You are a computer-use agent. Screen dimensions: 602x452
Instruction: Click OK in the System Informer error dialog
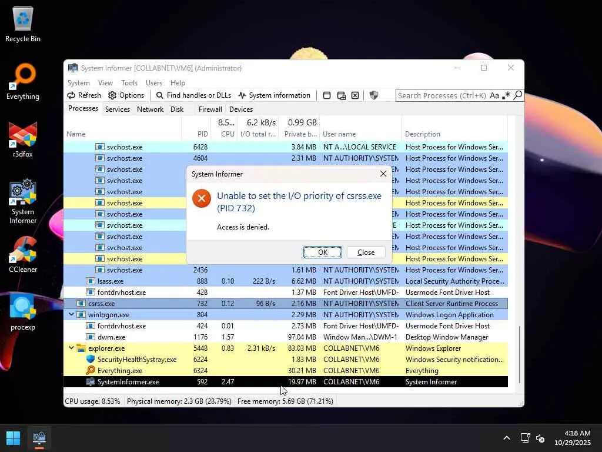click(323, 252)
